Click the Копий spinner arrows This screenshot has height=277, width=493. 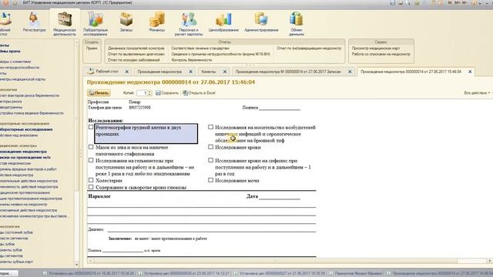149,93
